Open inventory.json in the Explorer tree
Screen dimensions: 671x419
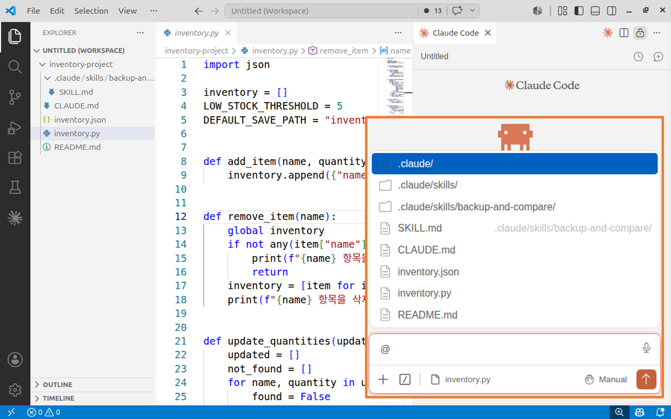pos(80,119)
